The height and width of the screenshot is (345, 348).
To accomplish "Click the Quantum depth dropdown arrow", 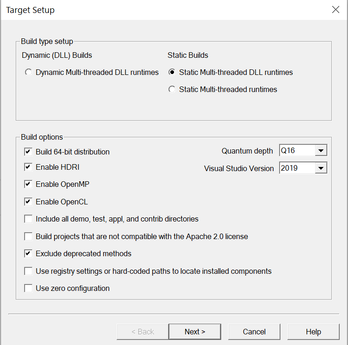I will pyautogui.click(x=321, y=151).
